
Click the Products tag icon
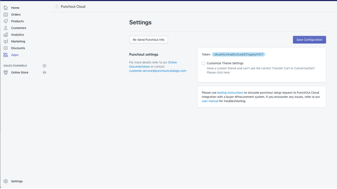point(6,21)
